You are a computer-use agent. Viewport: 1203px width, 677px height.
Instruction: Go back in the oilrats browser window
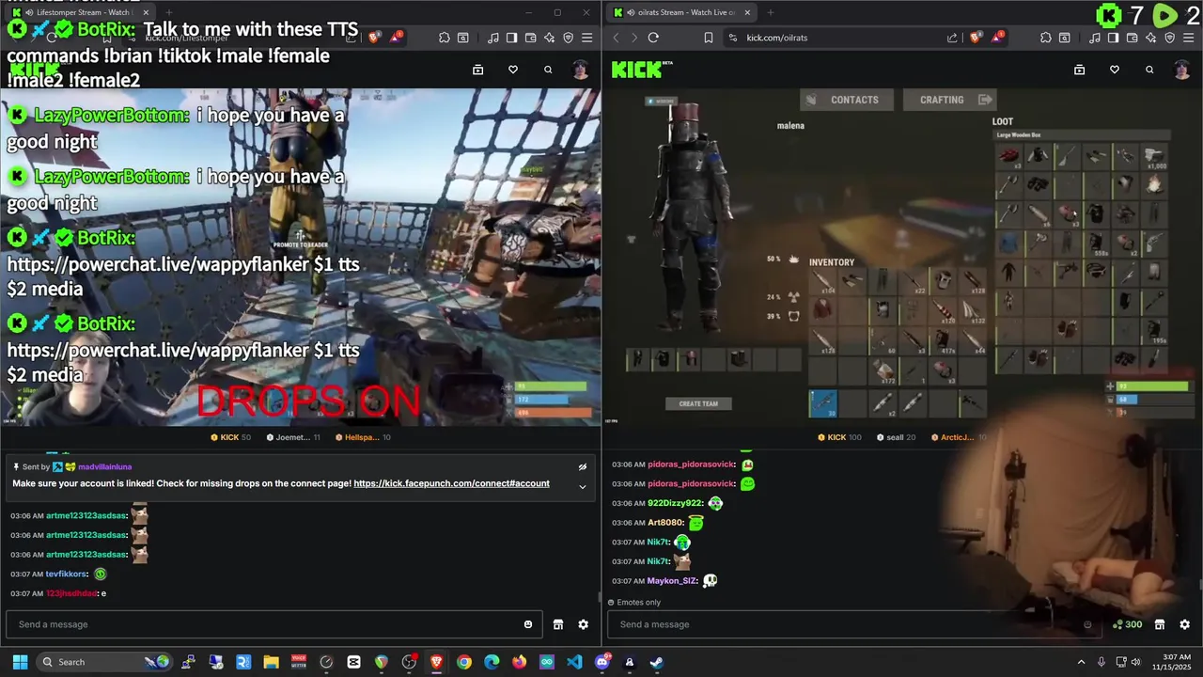[616, 38]
